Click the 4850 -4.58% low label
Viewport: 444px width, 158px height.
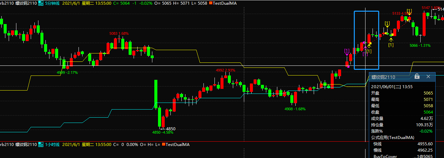(163, 132)
